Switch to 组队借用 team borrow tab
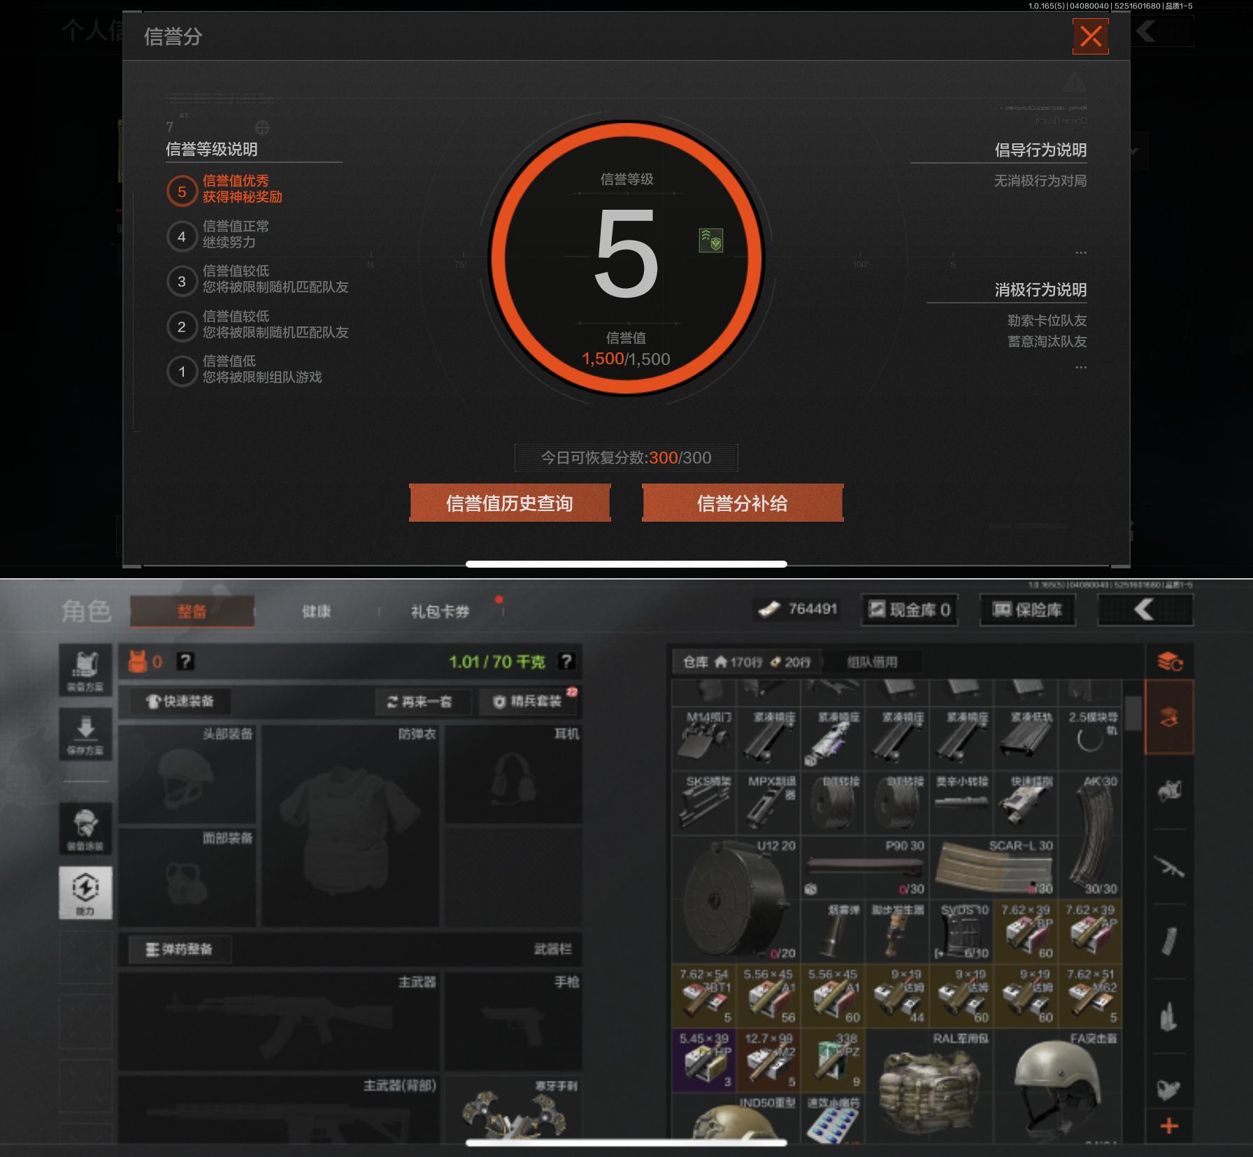The height and width of the screenshot is (1157, 1253). point(872,662)
